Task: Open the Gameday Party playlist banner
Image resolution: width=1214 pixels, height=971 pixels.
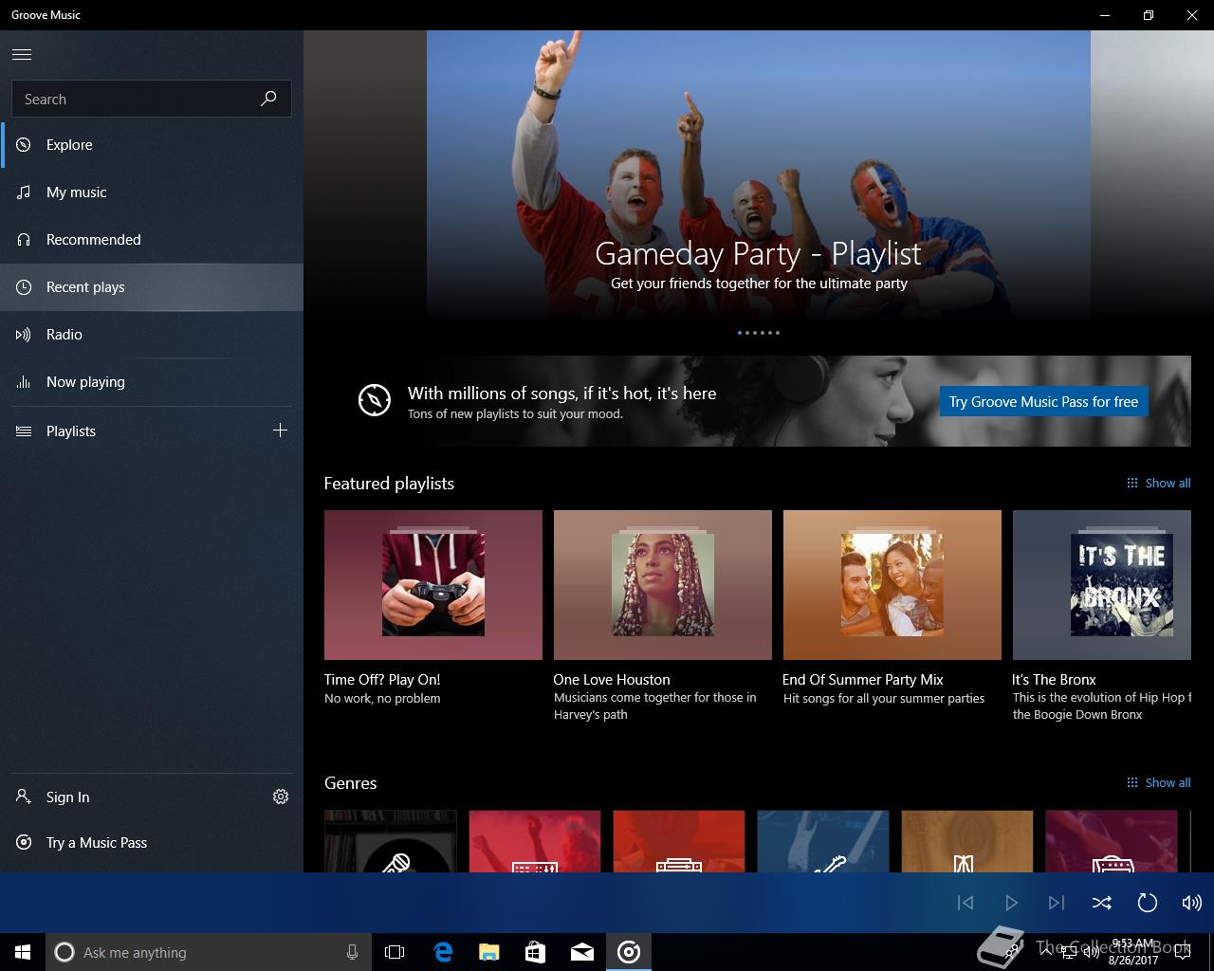Action: click(x=759, y=175)
